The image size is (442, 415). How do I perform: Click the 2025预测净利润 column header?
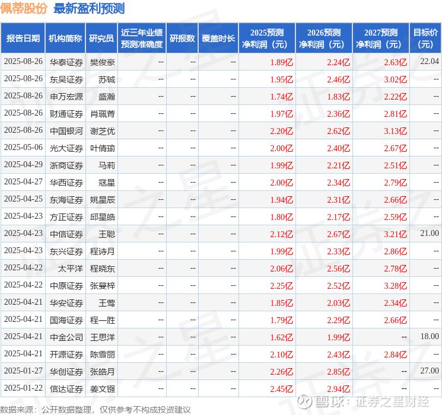click(x=267, y=39)
